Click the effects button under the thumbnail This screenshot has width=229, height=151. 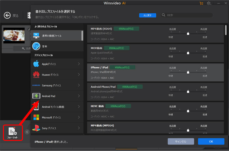pyautogui.click(x=22, y=48)
